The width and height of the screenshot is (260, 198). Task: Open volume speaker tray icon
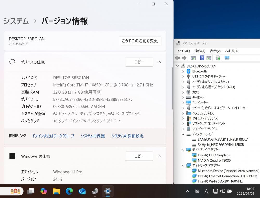tap(223, 191)
